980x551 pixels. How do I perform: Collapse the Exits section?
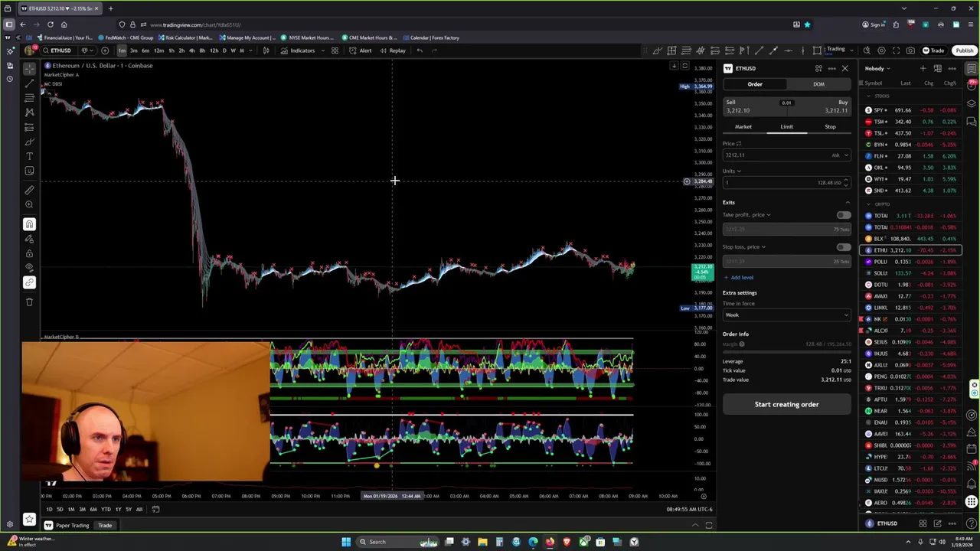pos(847,203)
